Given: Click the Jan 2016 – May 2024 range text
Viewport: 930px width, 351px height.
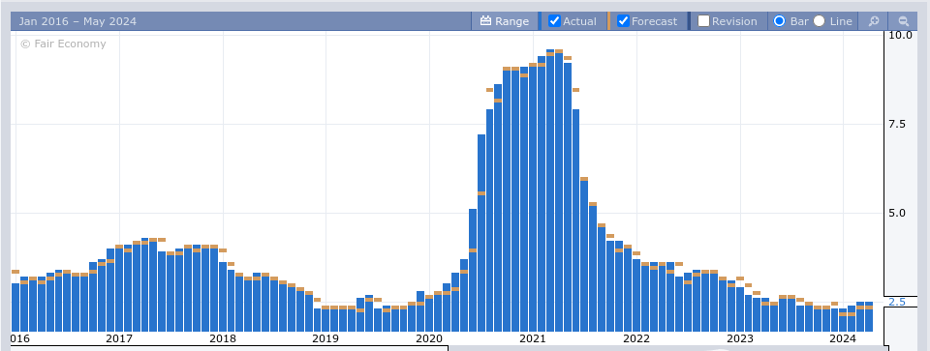Looking at the screenshot, I should (77, 21).
